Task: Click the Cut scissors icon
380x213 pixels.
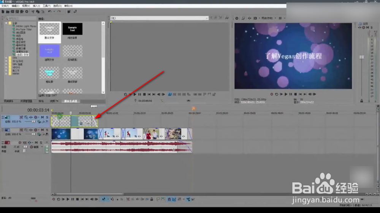Action: coord(33,12)
